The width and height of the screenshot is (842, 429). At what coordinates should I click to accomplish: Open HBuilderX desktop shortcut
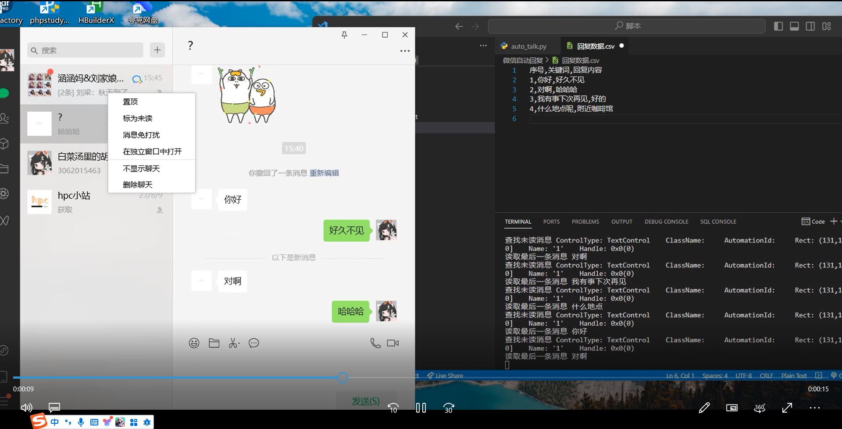[96, 13]
